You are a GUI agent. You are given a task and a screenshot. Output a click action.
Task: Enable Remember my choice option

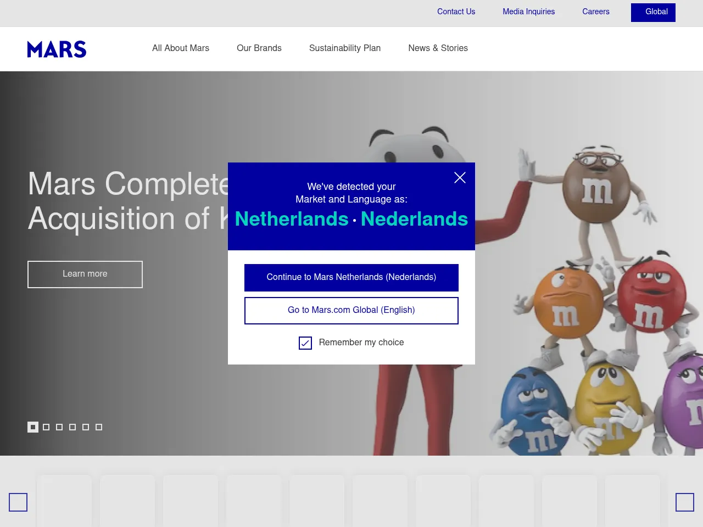click(x=305, y=343)
